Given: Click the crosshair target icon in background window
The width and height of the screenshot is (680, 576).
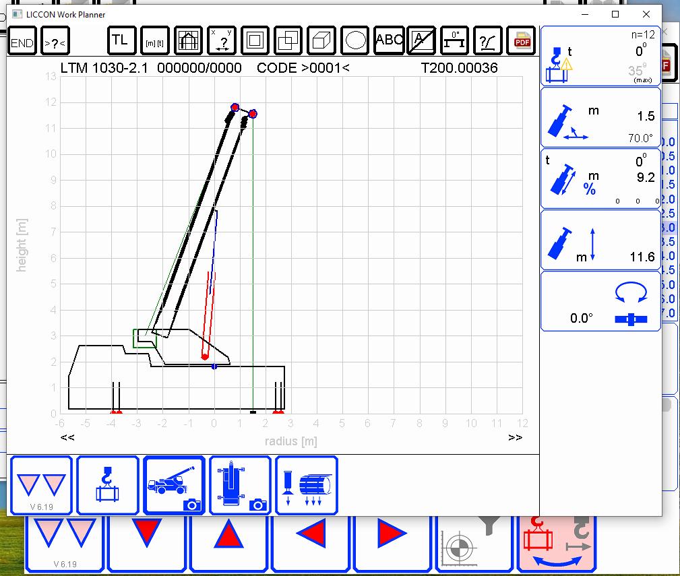Looking at the screenshot, I should coord(460,548).
